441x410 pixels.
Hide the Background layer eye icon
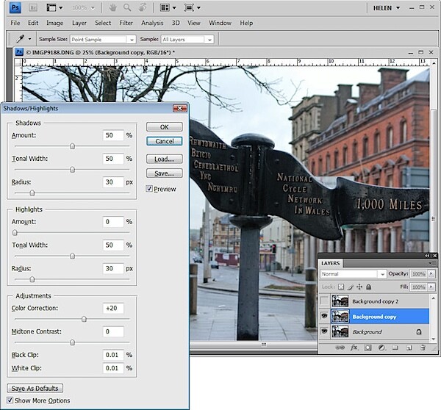[x=325, y=331]
